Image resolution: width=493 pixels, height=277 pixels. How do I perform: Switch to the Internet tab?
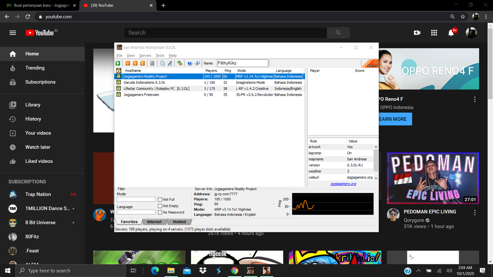click(154, 222)
